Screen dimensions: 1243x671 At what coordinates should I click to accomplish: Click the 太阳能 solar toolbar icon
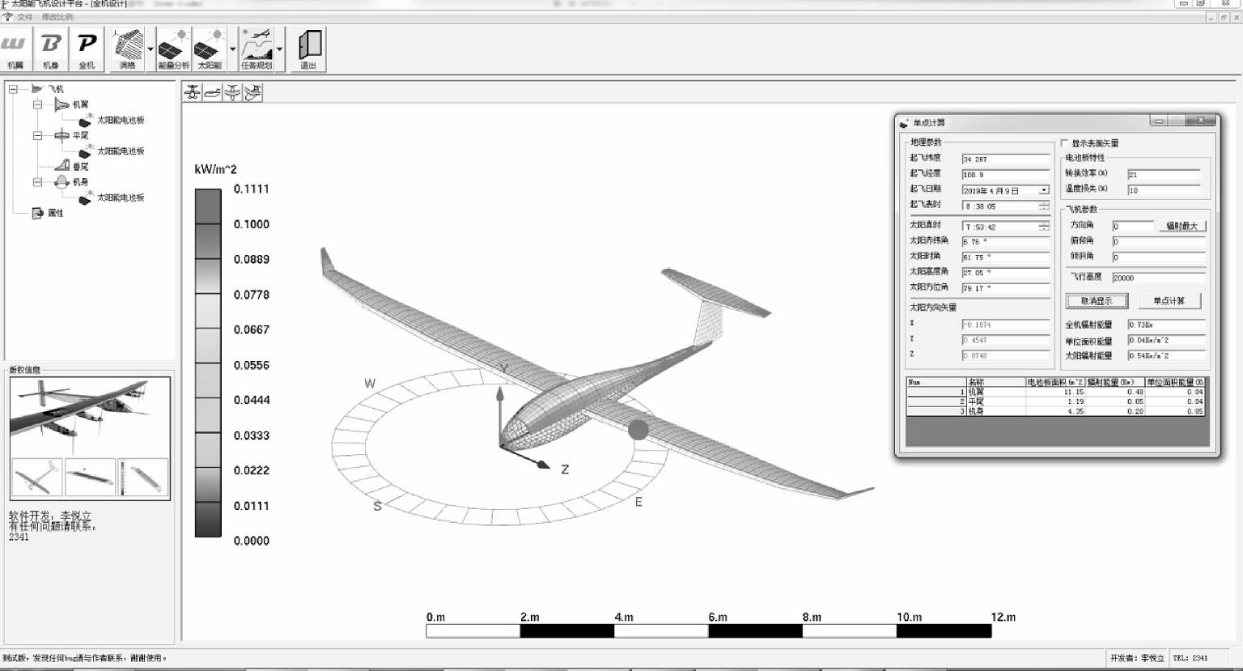pos(210,49)
